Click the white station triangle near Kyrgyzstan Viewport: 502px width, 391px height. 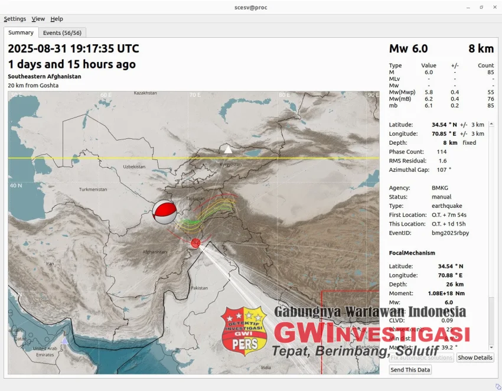coord(228,149)
